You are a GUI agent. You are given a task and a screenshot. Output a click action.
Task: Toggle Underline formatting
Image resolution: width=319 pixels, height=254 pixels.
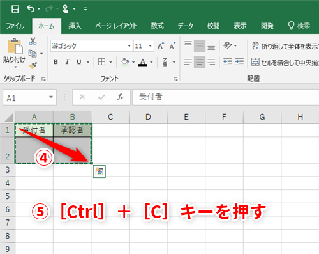coord(79,62)
